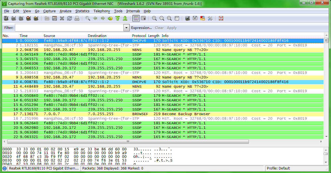Select packet 17 Become Backup Browser row
The width and height of the screenshot is (331, 173).
click(x=163, y=114)
